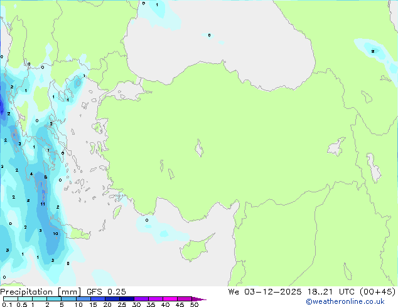
Task: Click the 'We 03-12-2025' date text
Action: tap(265, 292)
